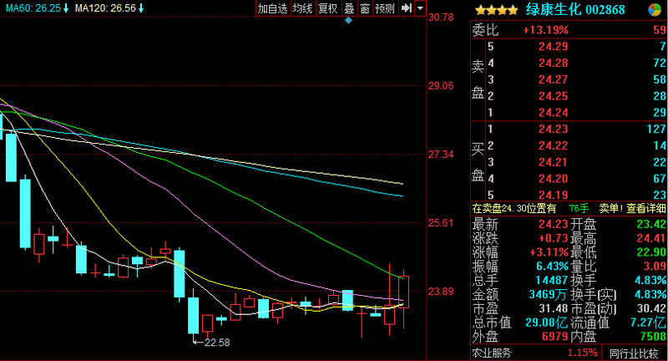This screenshot has width=668, height=361.
Task: Toggle the 均线 moving average lines
Action: tap(303, 8)
